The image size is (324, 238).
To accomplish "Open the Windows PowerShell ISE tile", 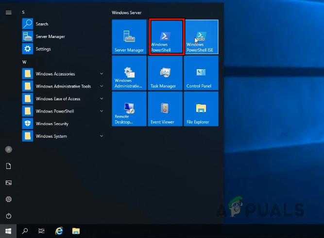I will [202, 37].
